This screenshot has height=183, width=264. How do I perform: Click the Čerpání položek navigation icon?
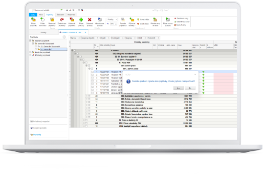(31, 128)
